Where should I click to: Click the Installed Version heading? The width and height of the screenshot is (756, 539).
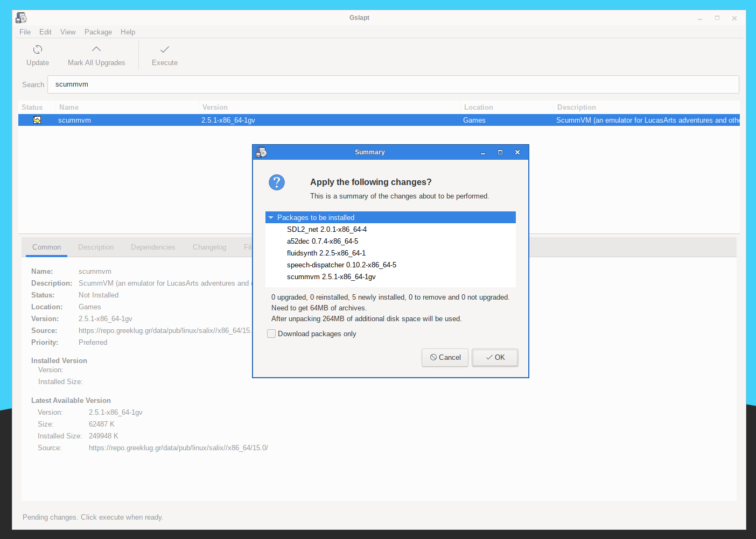(x=59, y=360)
